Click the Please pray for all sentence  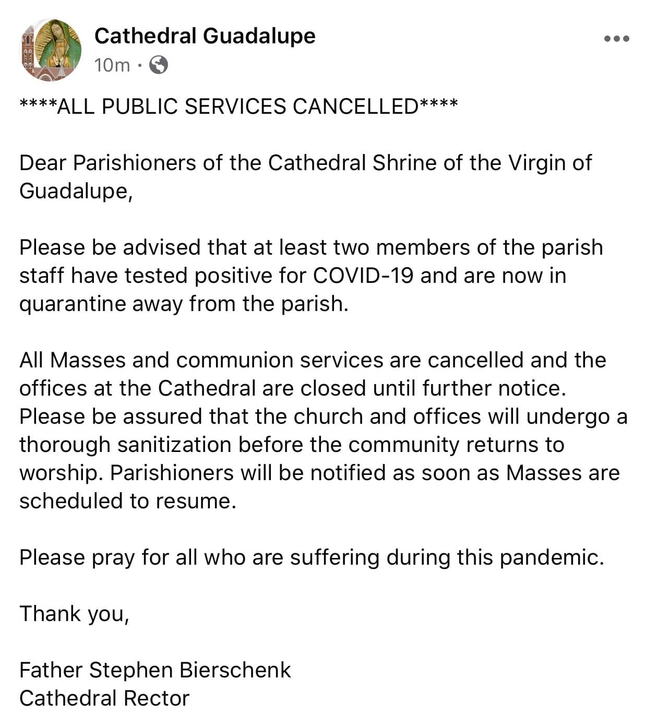[x=311, y=557]
